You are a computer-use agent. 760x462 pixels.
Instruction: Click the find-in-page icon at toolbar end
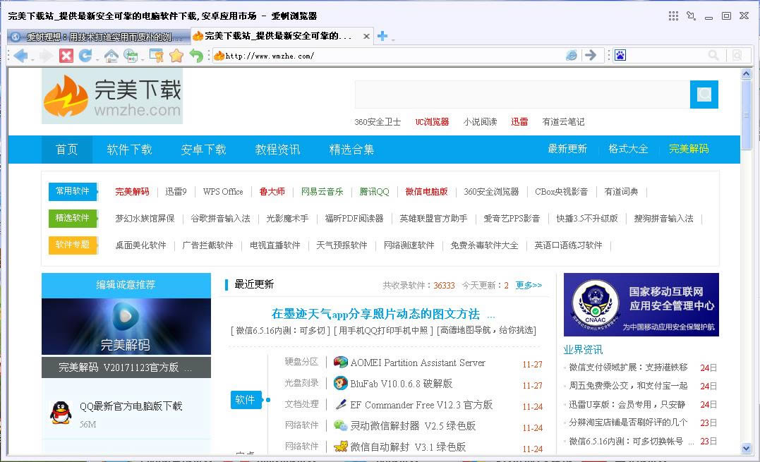(x=737, y=55)
